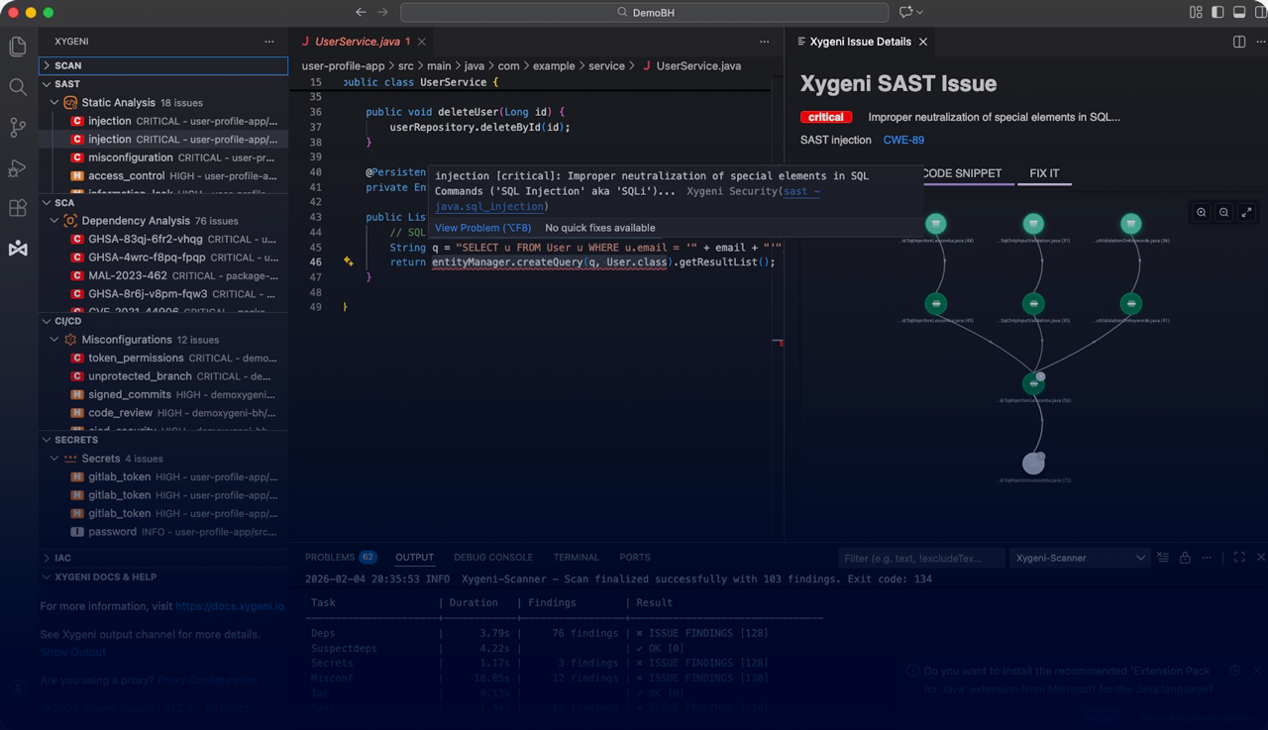The width and height of the screenshot is (1268, 730).
Task: Collapse the Misconfigurations tree node
Action: (x=54, y=340)
